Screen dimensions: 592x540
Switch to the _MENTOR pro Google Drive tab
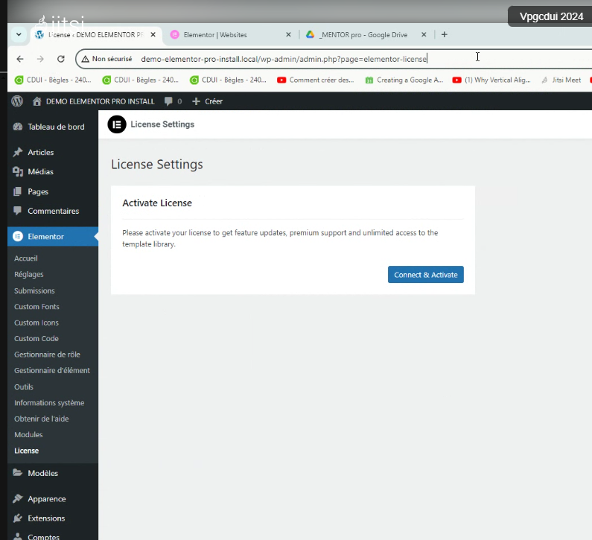pyautogui.click(x=363, y=35)
